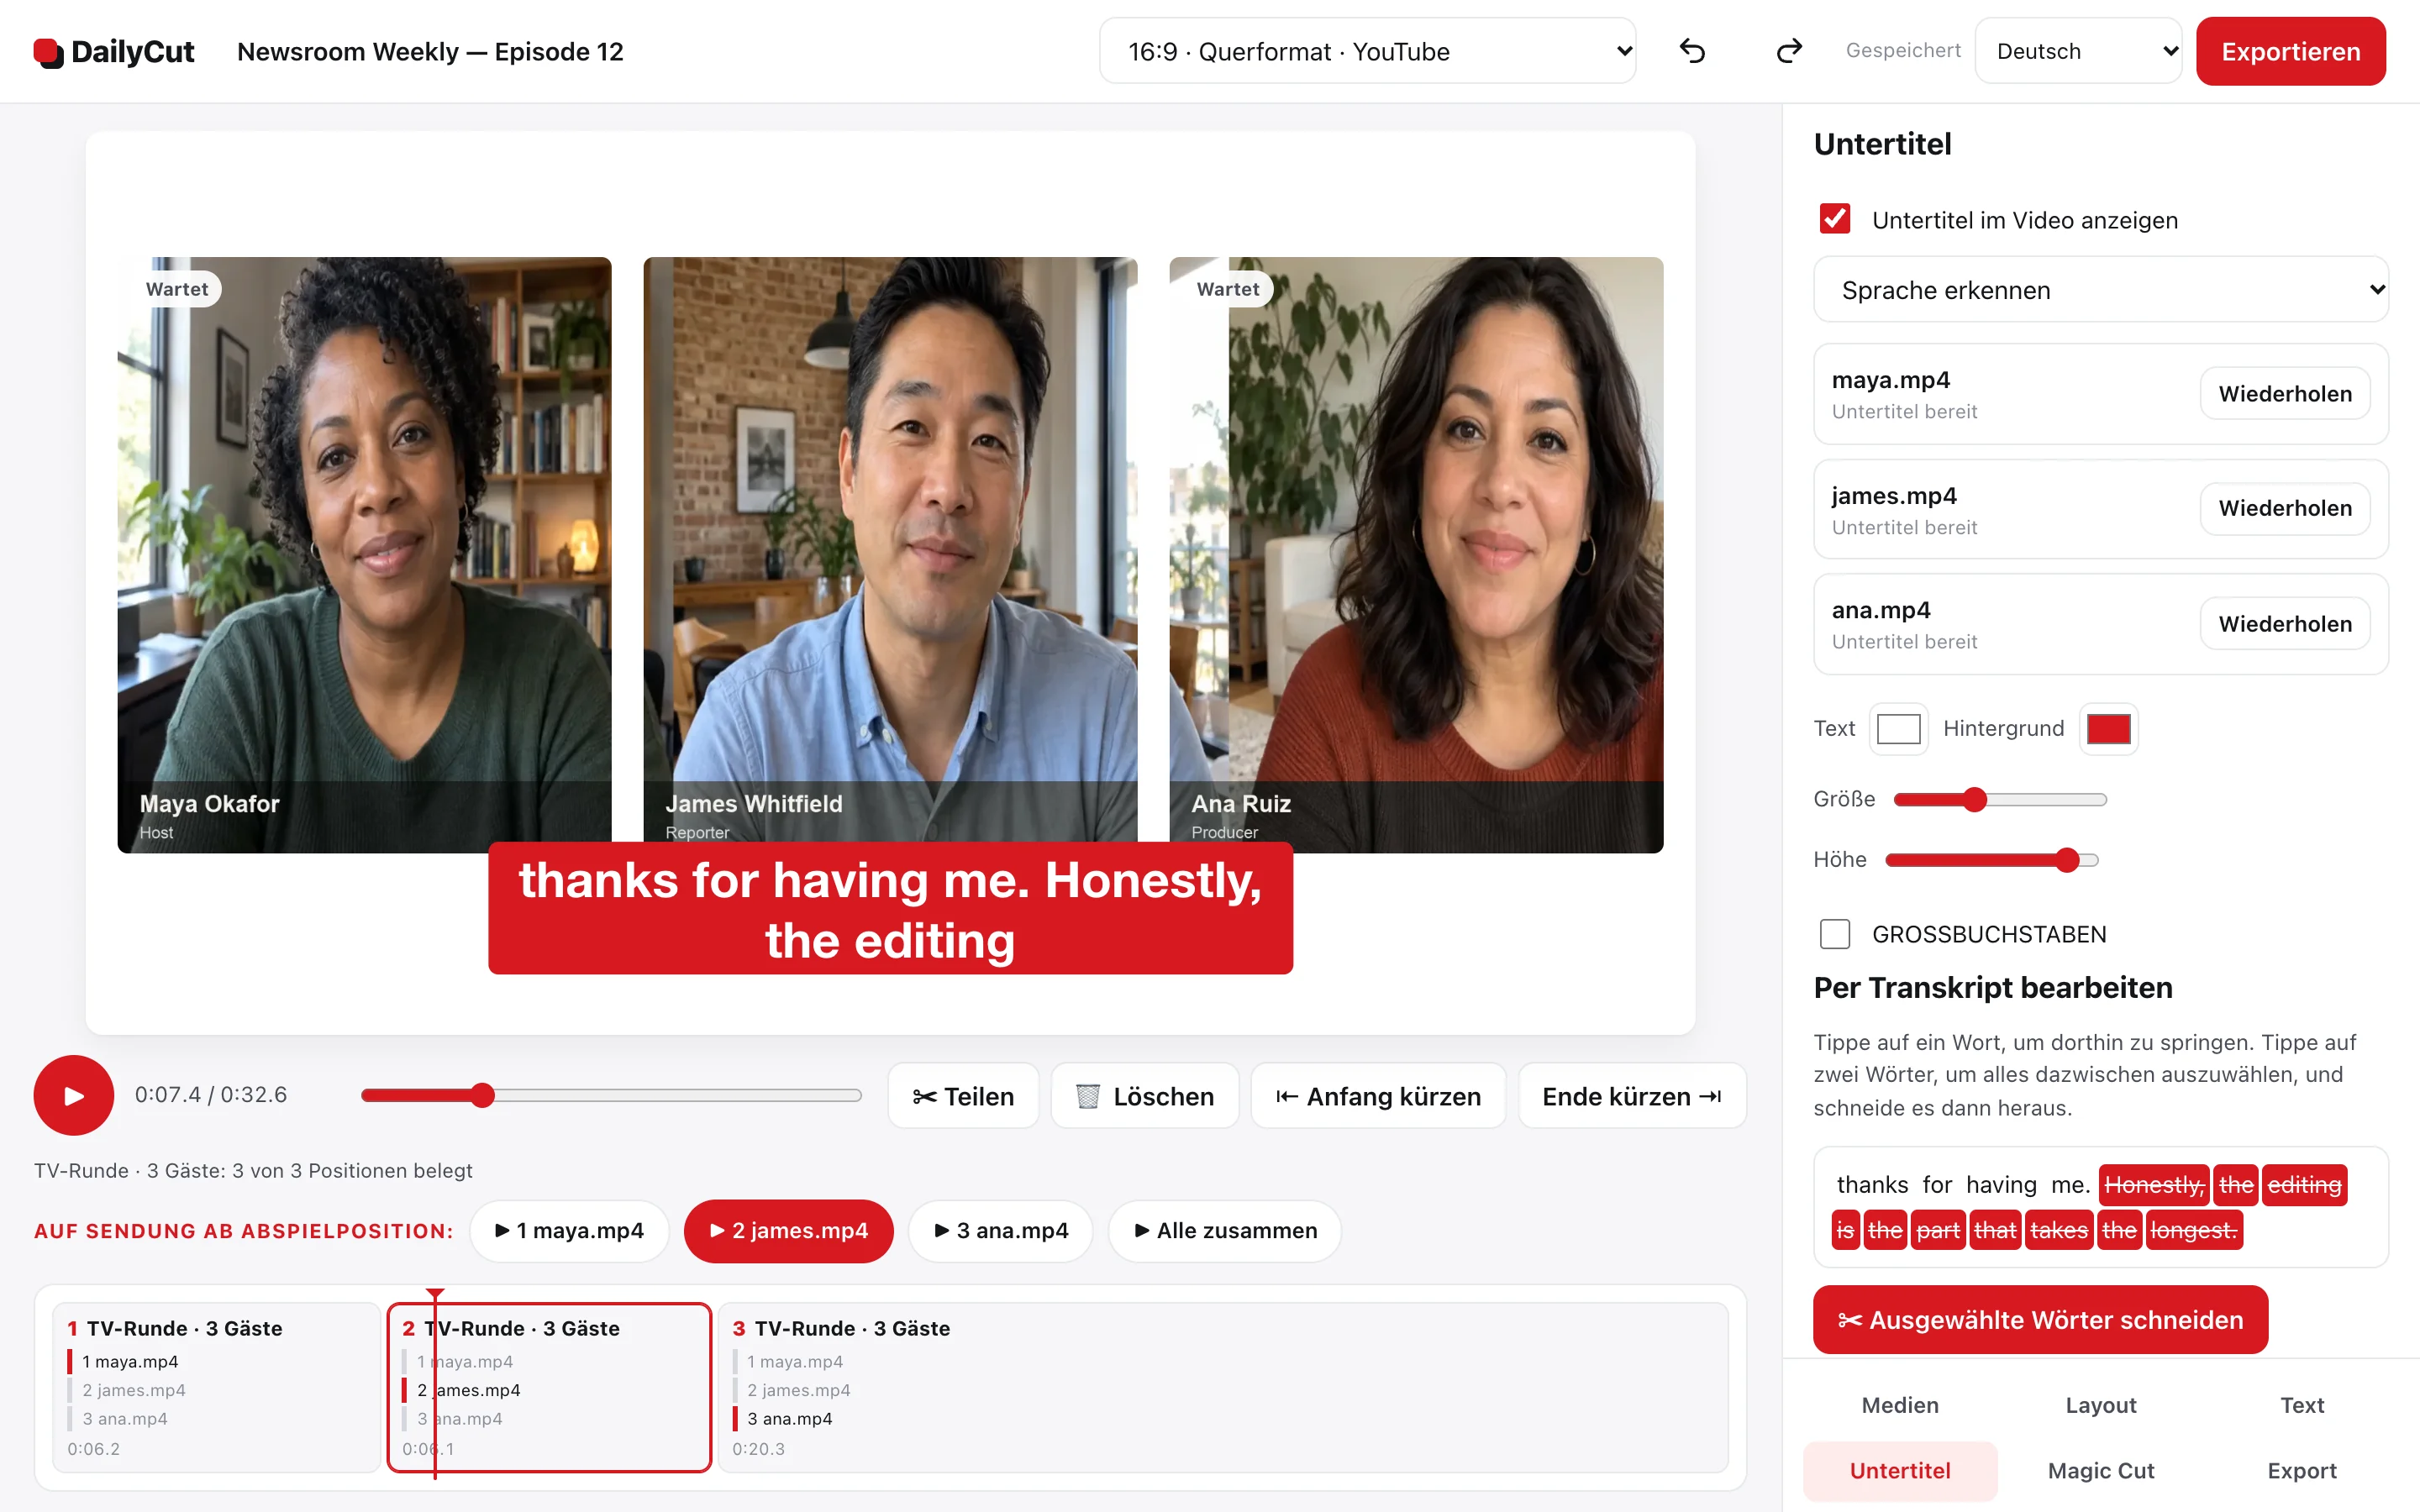Trim end using Ende kürzen
This screenshot has width=2420, height=1512.
point(1632,1096)
